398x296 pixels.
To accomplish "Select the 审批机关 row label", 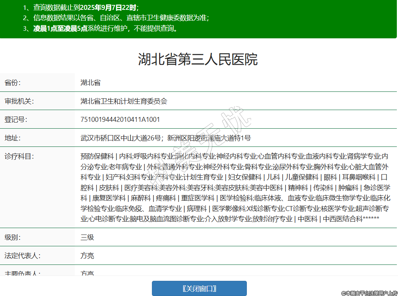I will tap(19, 101).
